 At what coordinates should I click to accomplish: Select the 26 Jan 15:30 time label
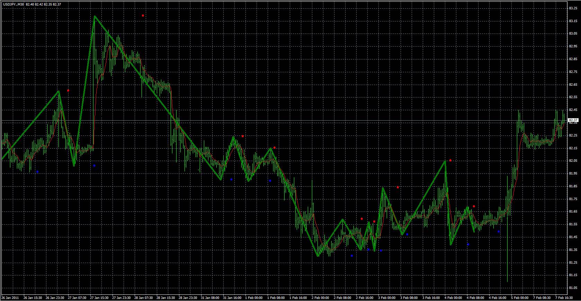tap(33, 298)
